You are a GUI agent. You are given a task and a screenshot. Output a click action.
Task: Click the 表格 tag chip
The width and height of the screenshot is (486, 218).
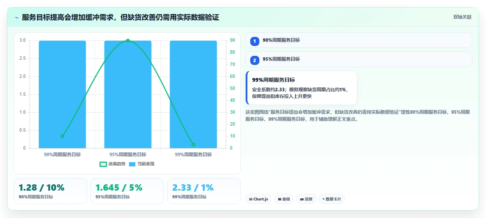[284, 199]
